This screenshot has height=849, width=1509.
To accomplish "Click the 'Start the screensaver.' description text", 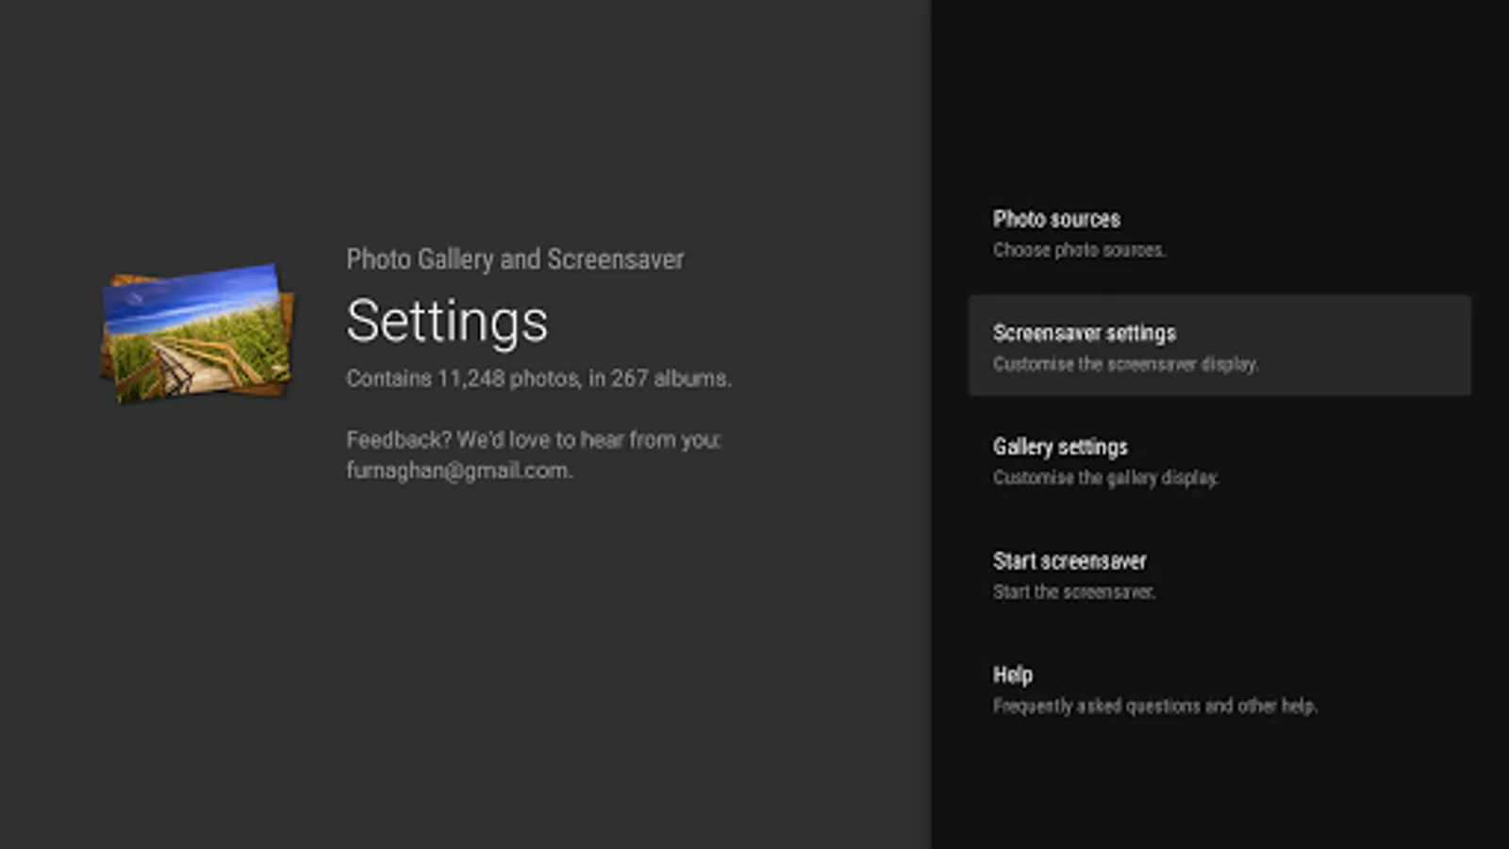I will tap(1073, 592).
